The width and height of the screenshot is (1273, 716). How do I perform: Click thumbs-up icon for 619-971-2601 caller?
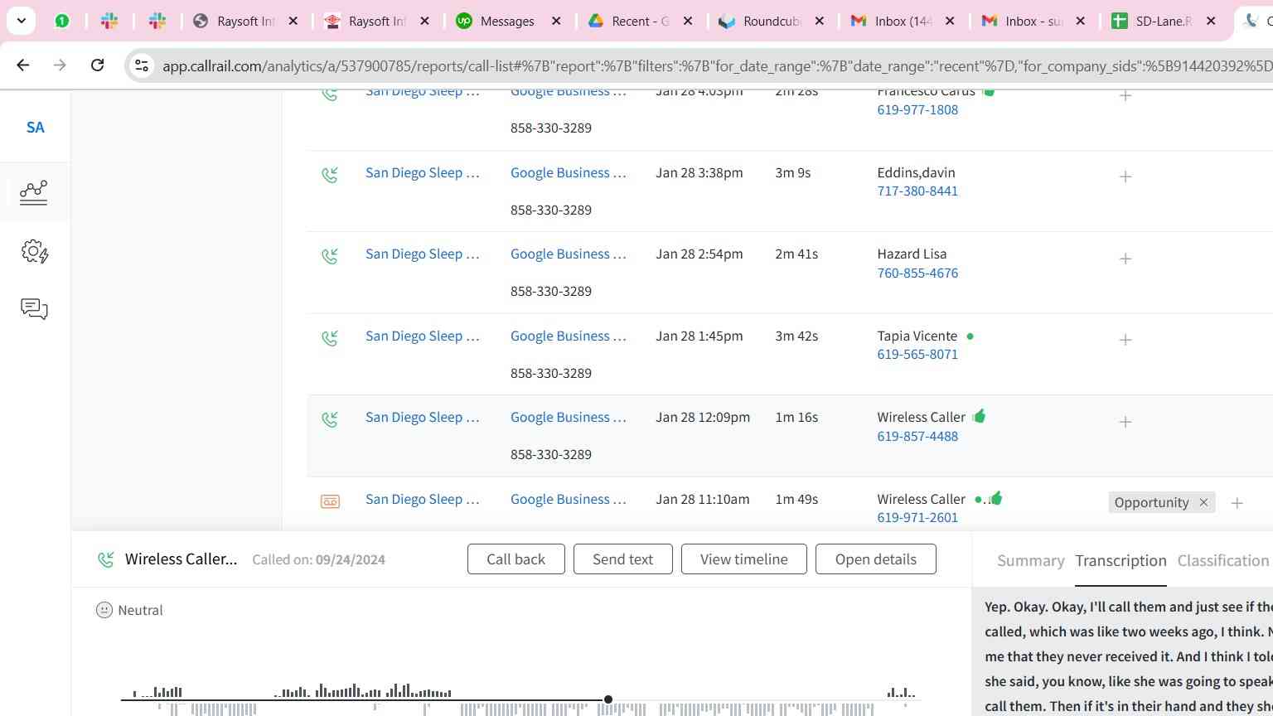pyautogui.click(x=995, y=498)
